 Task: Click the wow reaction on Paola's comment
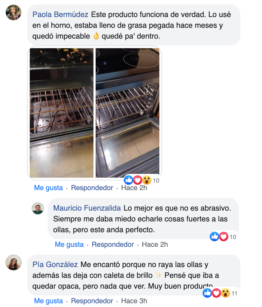[x=147, y=180]
